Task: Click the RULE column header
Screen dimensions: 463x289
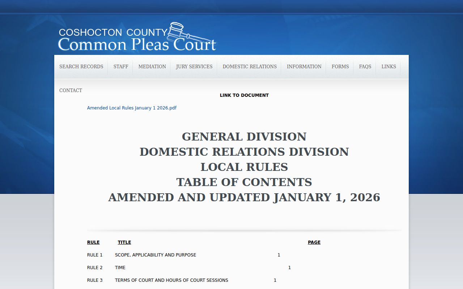Action: coord(93,242)
